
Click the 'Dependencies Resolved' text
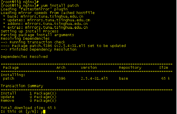[24, 57]
